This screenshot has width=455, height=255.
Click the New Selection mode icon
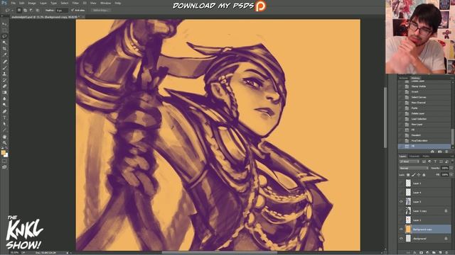(x=19, y=10)
